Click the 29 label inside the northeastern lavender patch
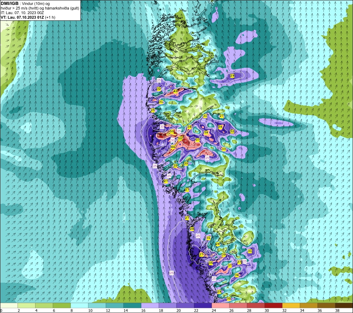The image size is (353, 313). point(232,76)
